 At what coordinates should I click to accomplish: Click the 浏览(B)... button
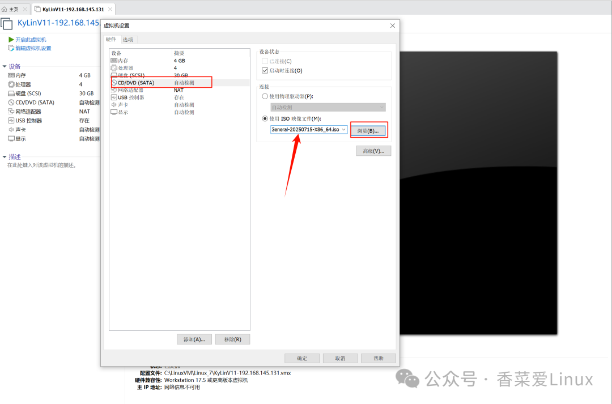(x=368, y=131)
